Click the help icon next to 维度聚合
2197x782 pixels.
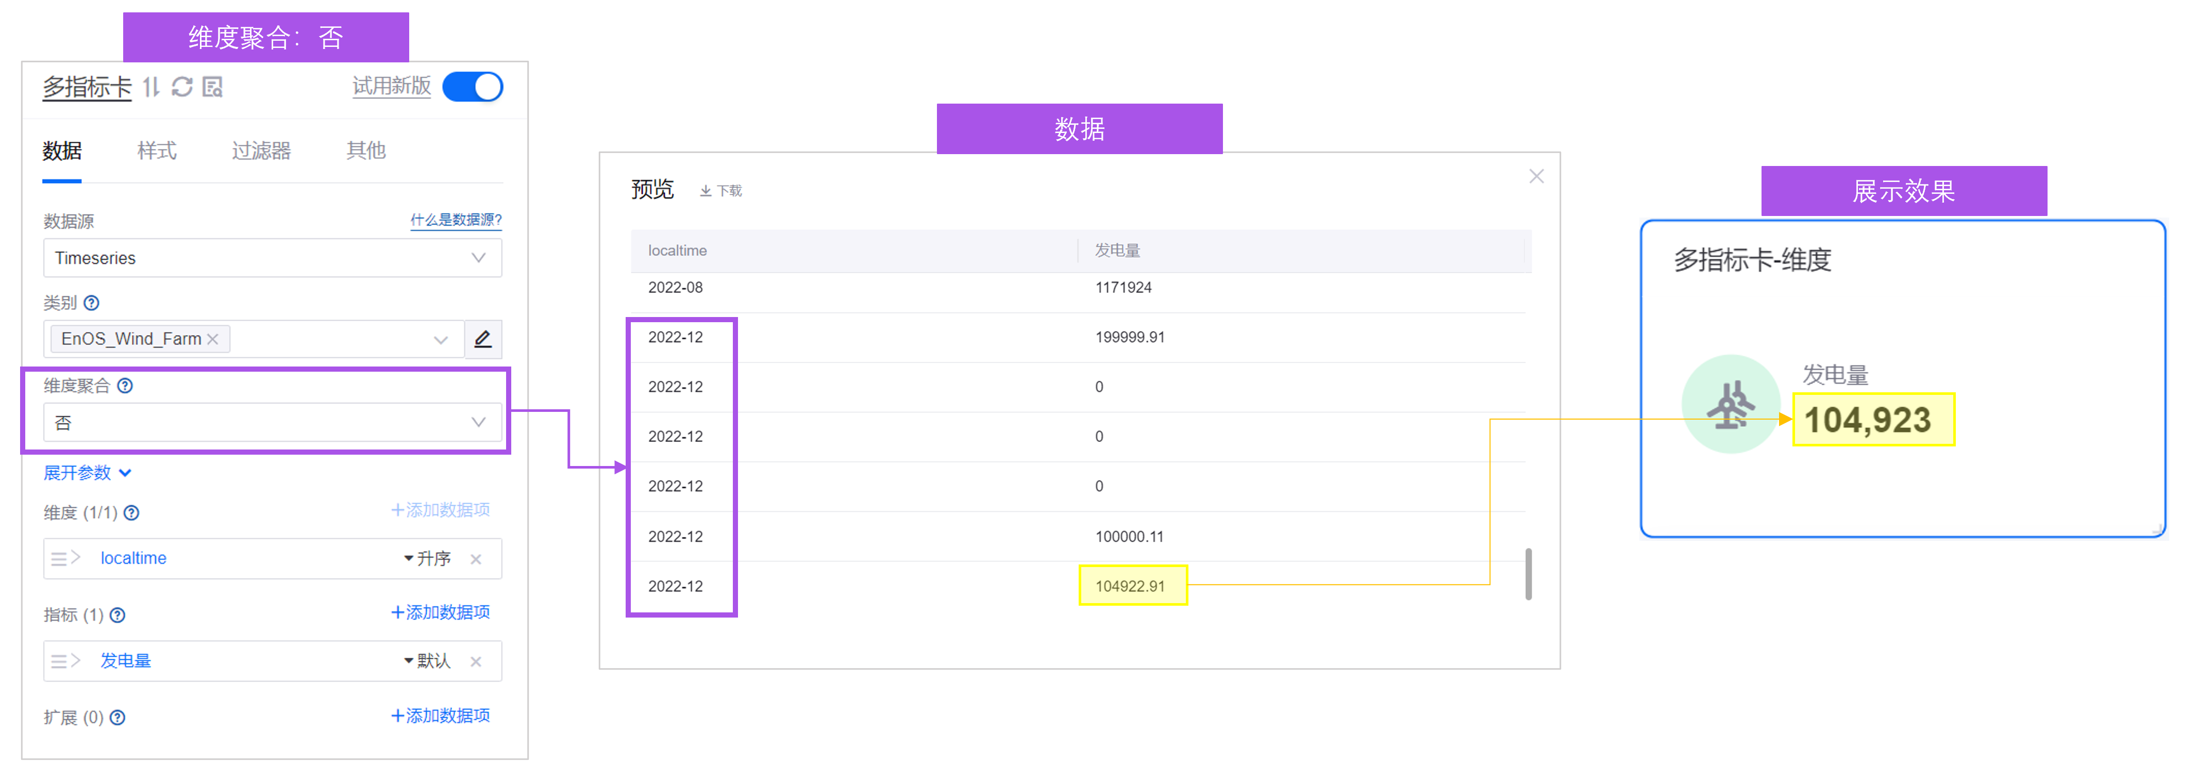125,386
